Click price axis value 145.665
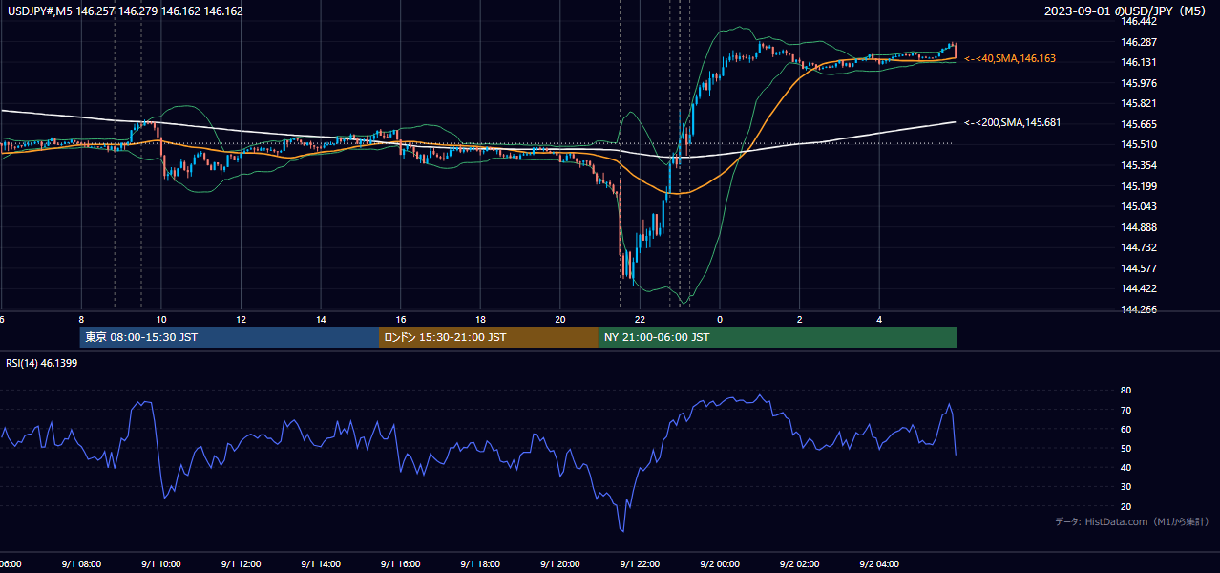 click(x=1141, y=124)
